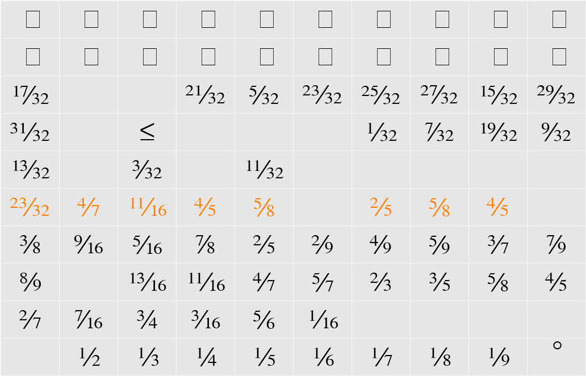
Task: Select the 8/9 fraction glyph
Action: pos(31,282)
